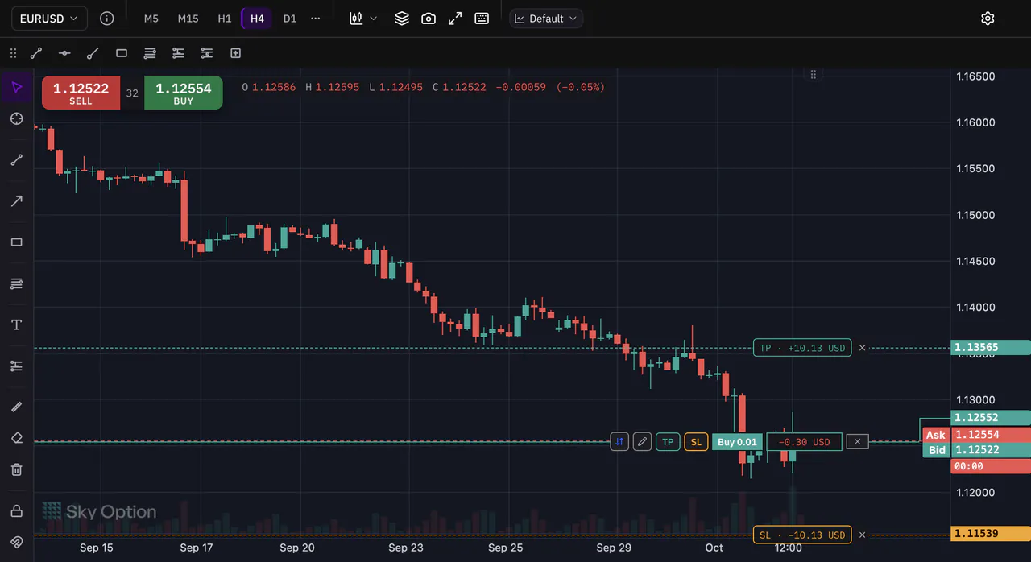Select the rectangle tool in drawing bar

coord(122,53)
